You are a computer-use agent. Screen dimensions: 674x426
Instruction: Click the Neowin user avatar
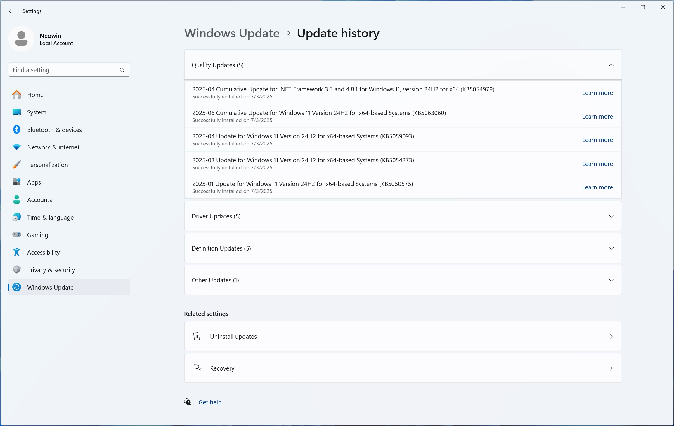pos(21,39)
